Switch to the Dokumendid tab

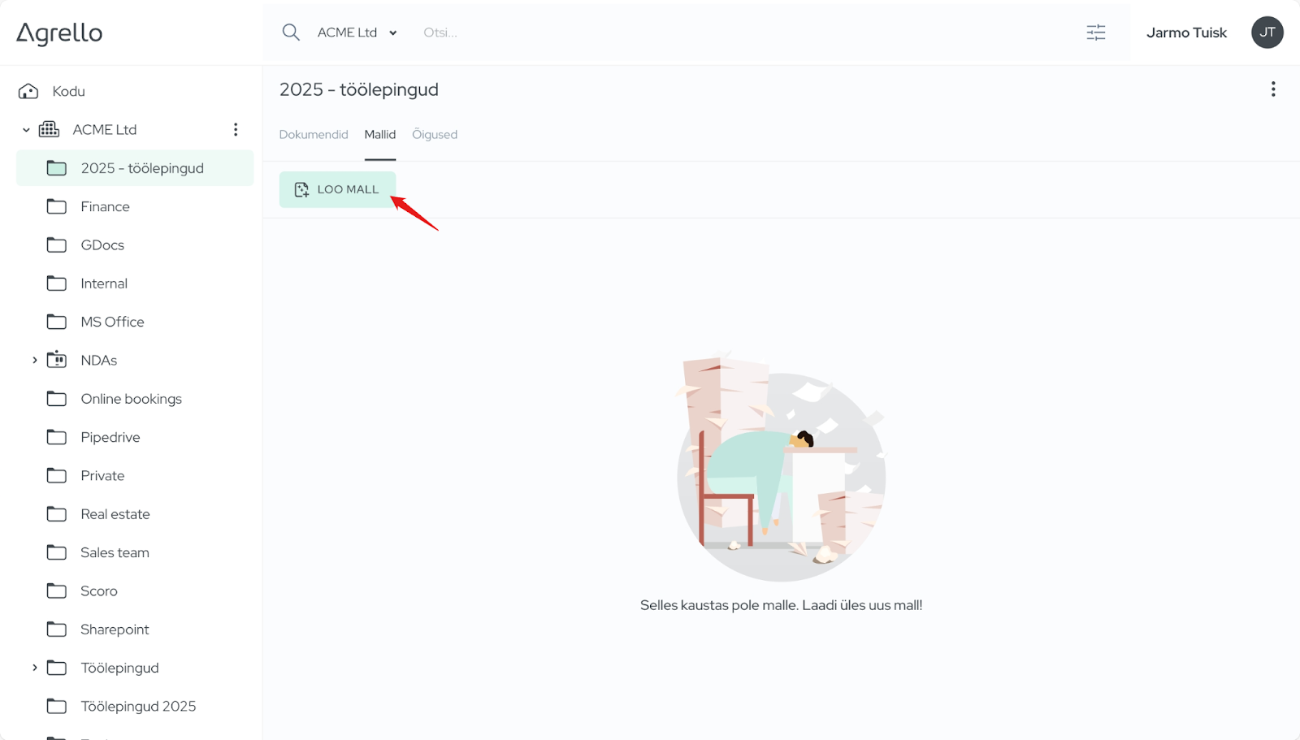point(314,135)
